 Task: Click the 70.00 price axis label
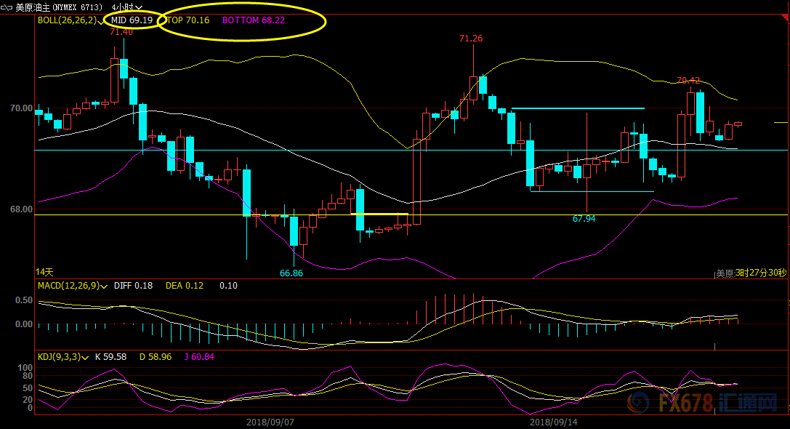tap(21, 108)
